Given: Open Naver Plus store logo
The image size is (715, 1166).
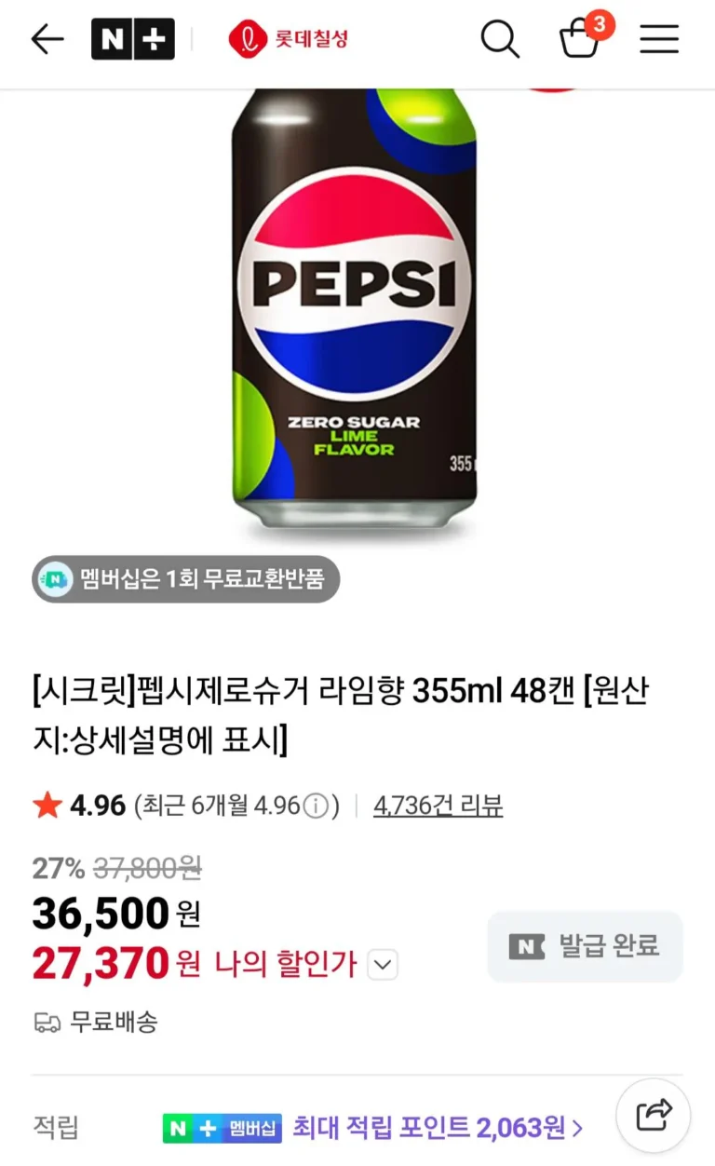Looking at the screenshot, I should click(132, 39).
